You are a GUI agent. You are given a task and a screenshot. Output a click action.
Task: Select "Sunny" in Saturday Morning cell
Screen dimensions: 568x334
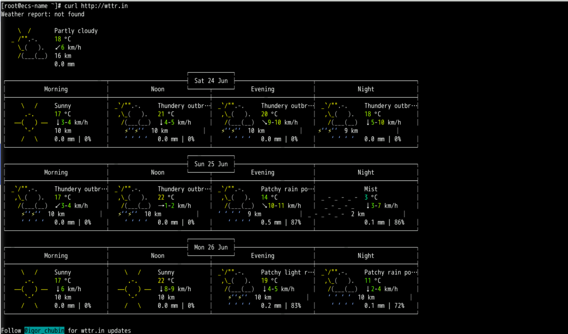(63, 106)
